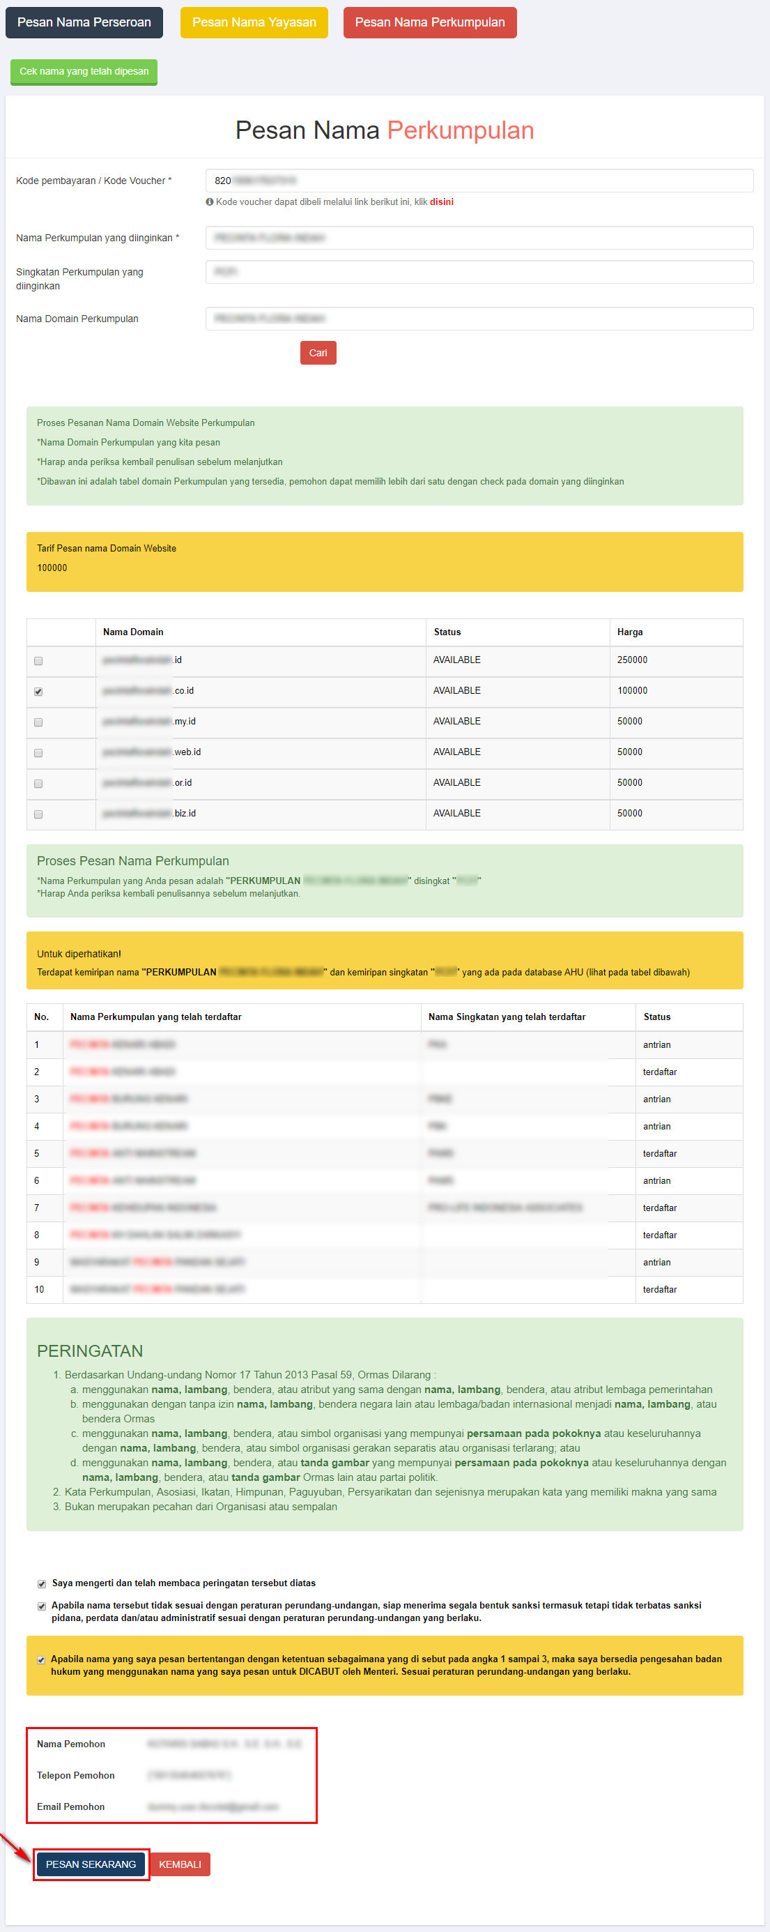Focus the Nama Perkumpulan yang diinginkan field

click(478, 238)
